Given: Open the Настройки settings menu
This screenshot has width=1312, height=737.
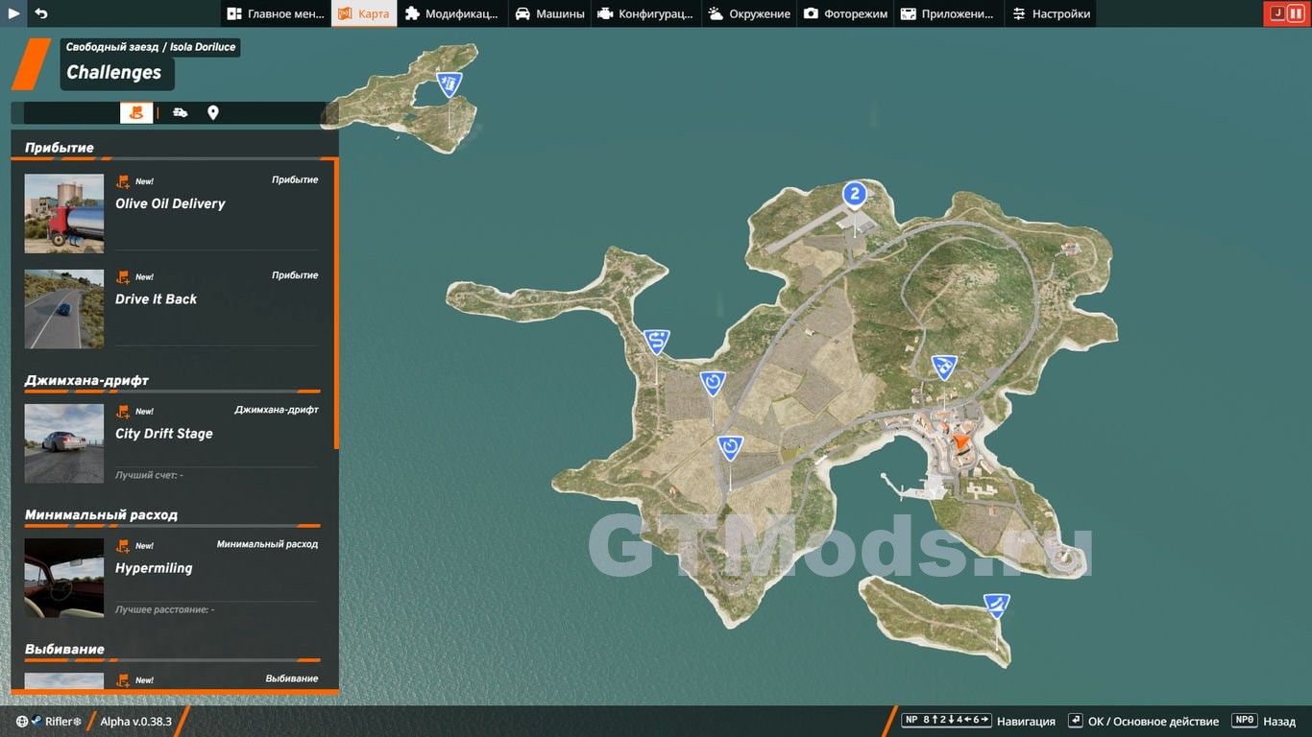Looking at the screenshot, I should (1051, 13).
